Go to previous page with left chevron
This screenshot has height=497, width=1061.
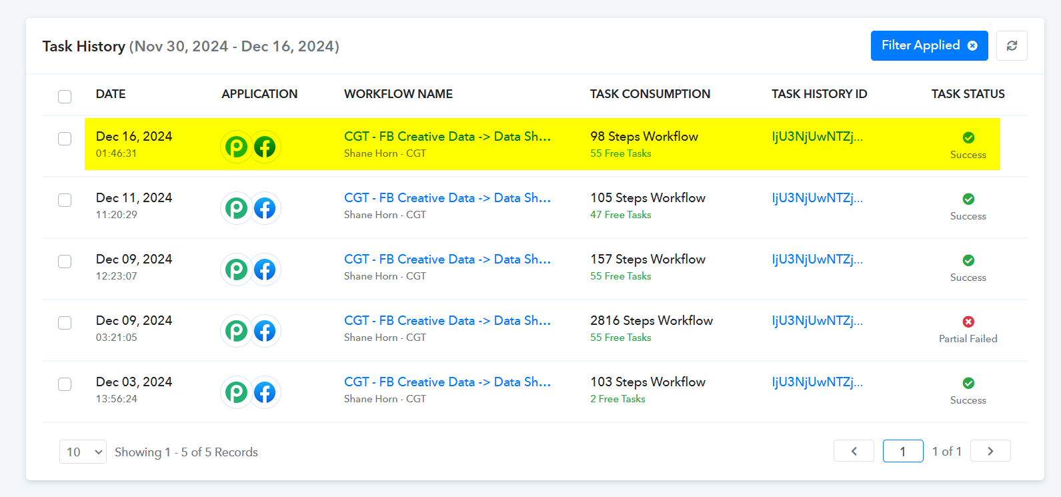pyautogui.click(x=854, y=451)
